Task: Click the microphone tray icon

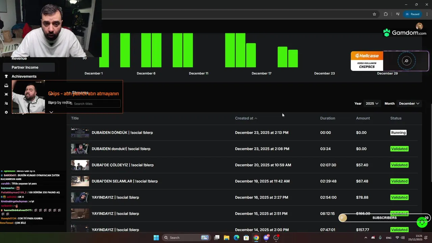Action: coord(380,238)
